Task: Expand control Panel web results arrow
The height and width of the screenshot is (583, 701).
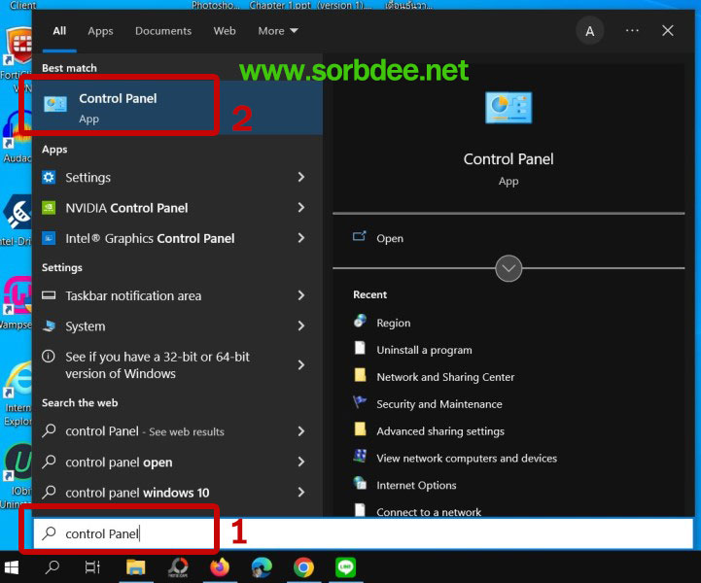Action: pos(300,431)
